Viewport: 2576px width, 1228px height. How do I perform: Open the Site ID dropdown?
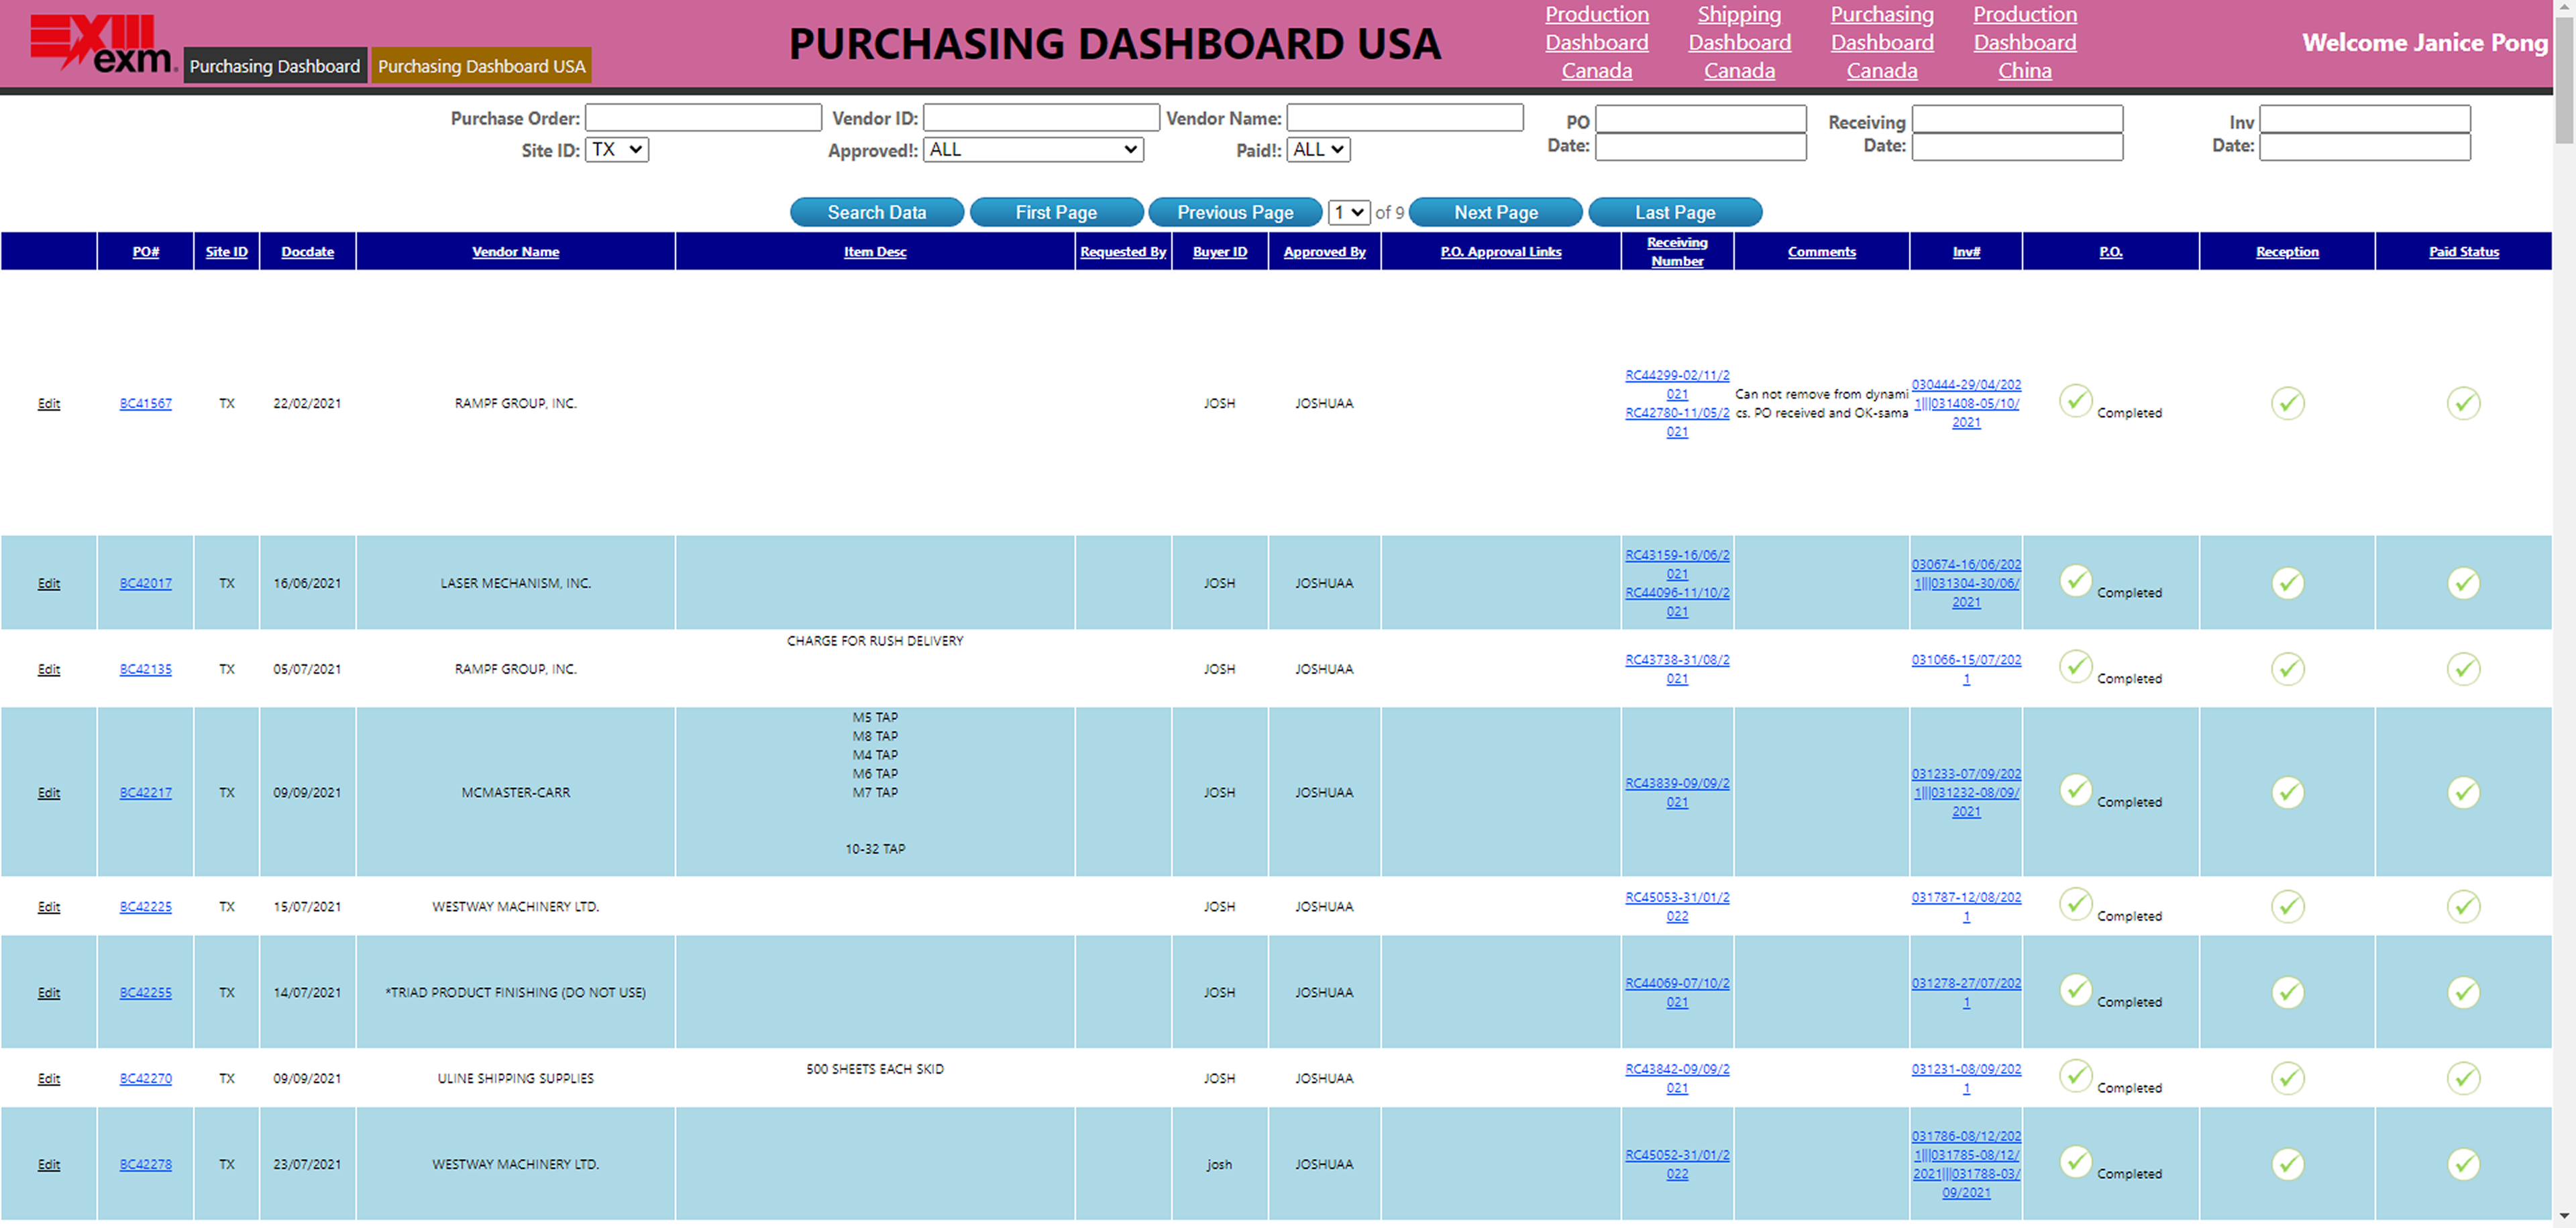pyautogui.click(x=616, y=150)
